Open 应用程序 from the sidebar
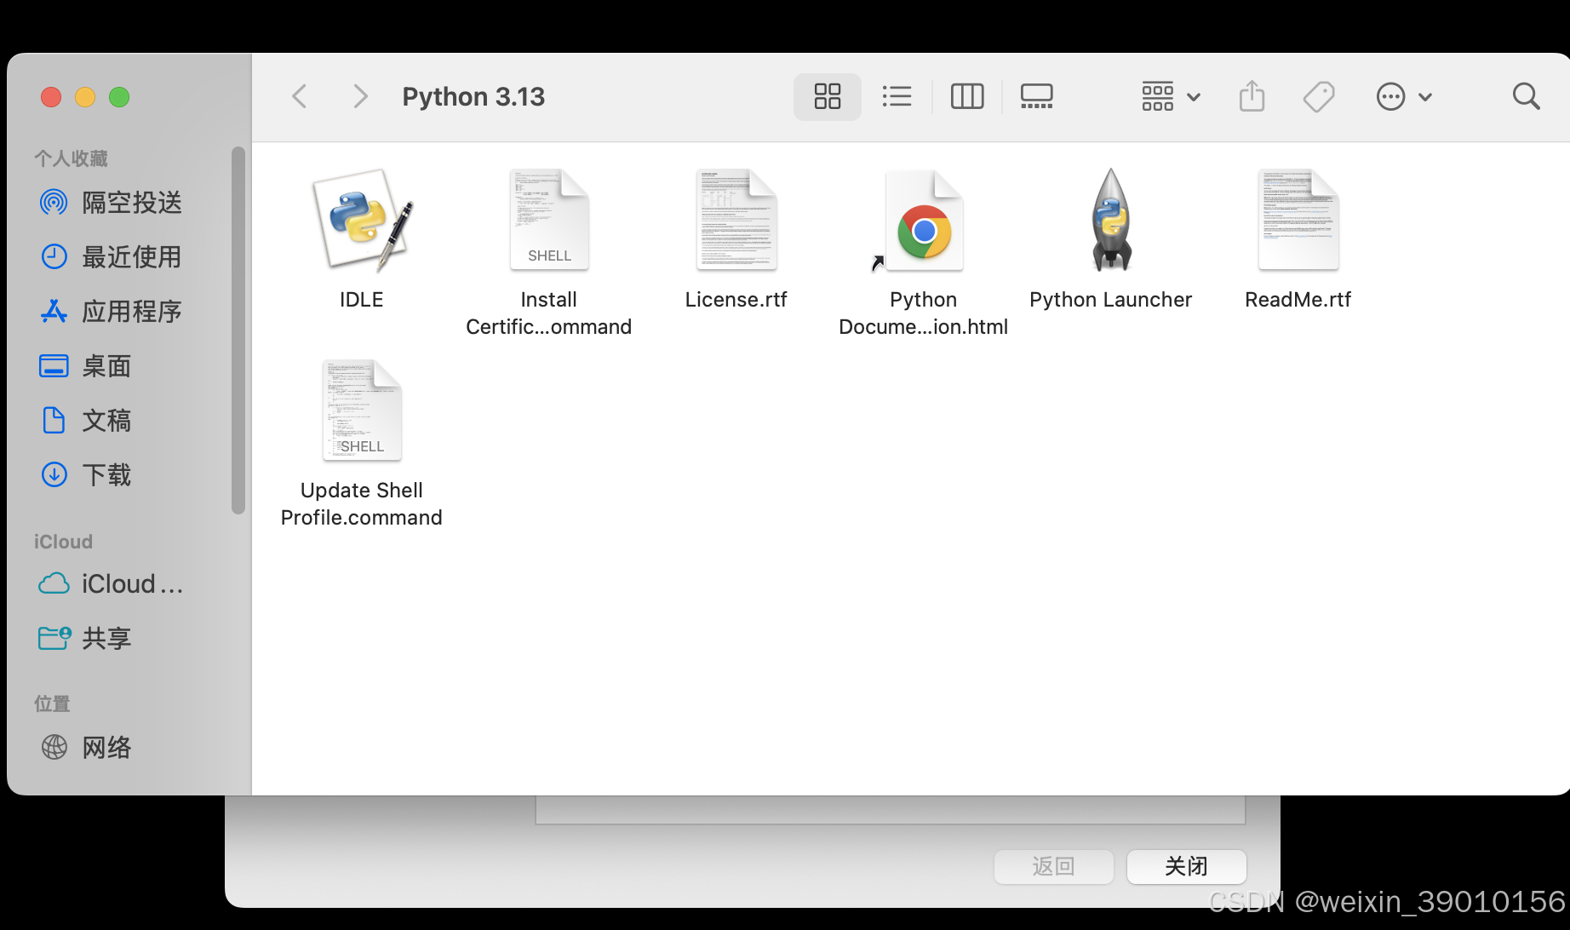1570x930 pixels. (x=132, y=311)
